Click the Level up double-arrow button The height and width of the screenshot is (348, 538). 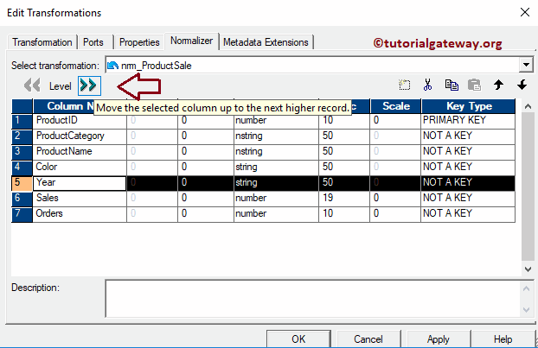89,85
